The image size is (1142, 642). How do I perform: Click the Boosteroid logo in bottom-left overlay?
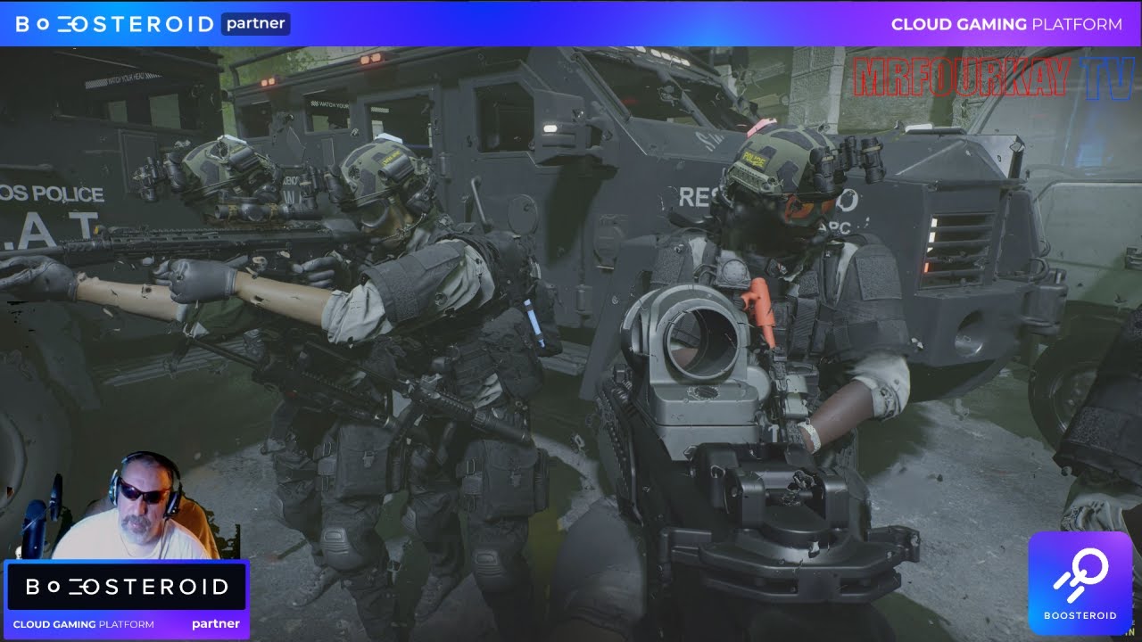[127, 587]
